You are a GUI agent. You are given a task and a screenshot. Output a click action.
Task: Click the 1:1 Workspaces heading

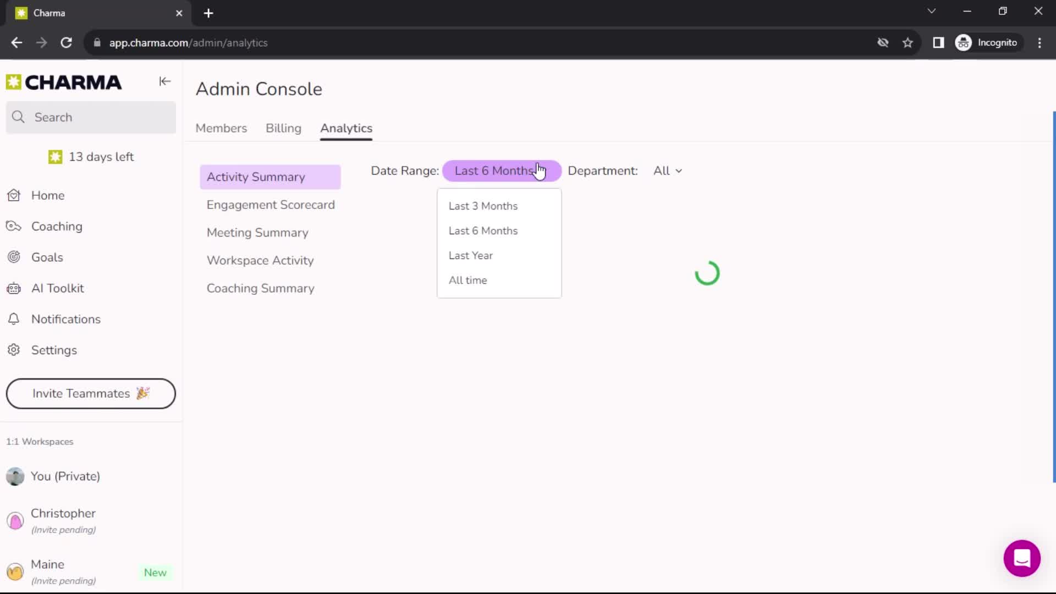[x=40, y=442]
